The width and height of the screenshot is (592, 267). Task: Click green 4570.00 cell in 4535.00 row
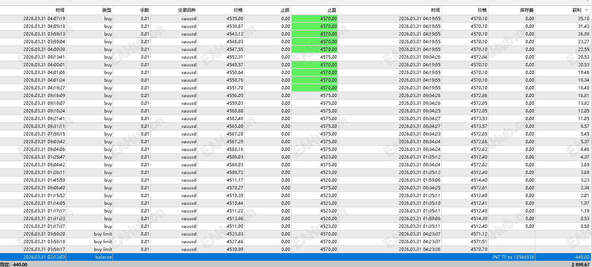314,19
